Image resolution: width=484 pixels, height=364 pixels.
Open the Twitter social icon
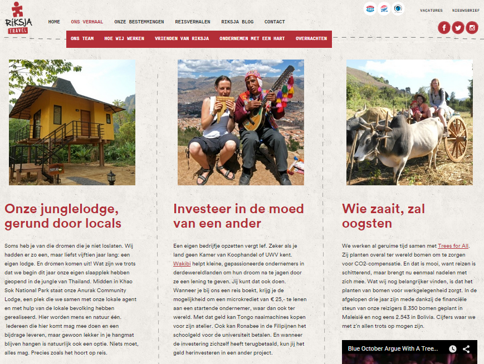click(458, 28)
